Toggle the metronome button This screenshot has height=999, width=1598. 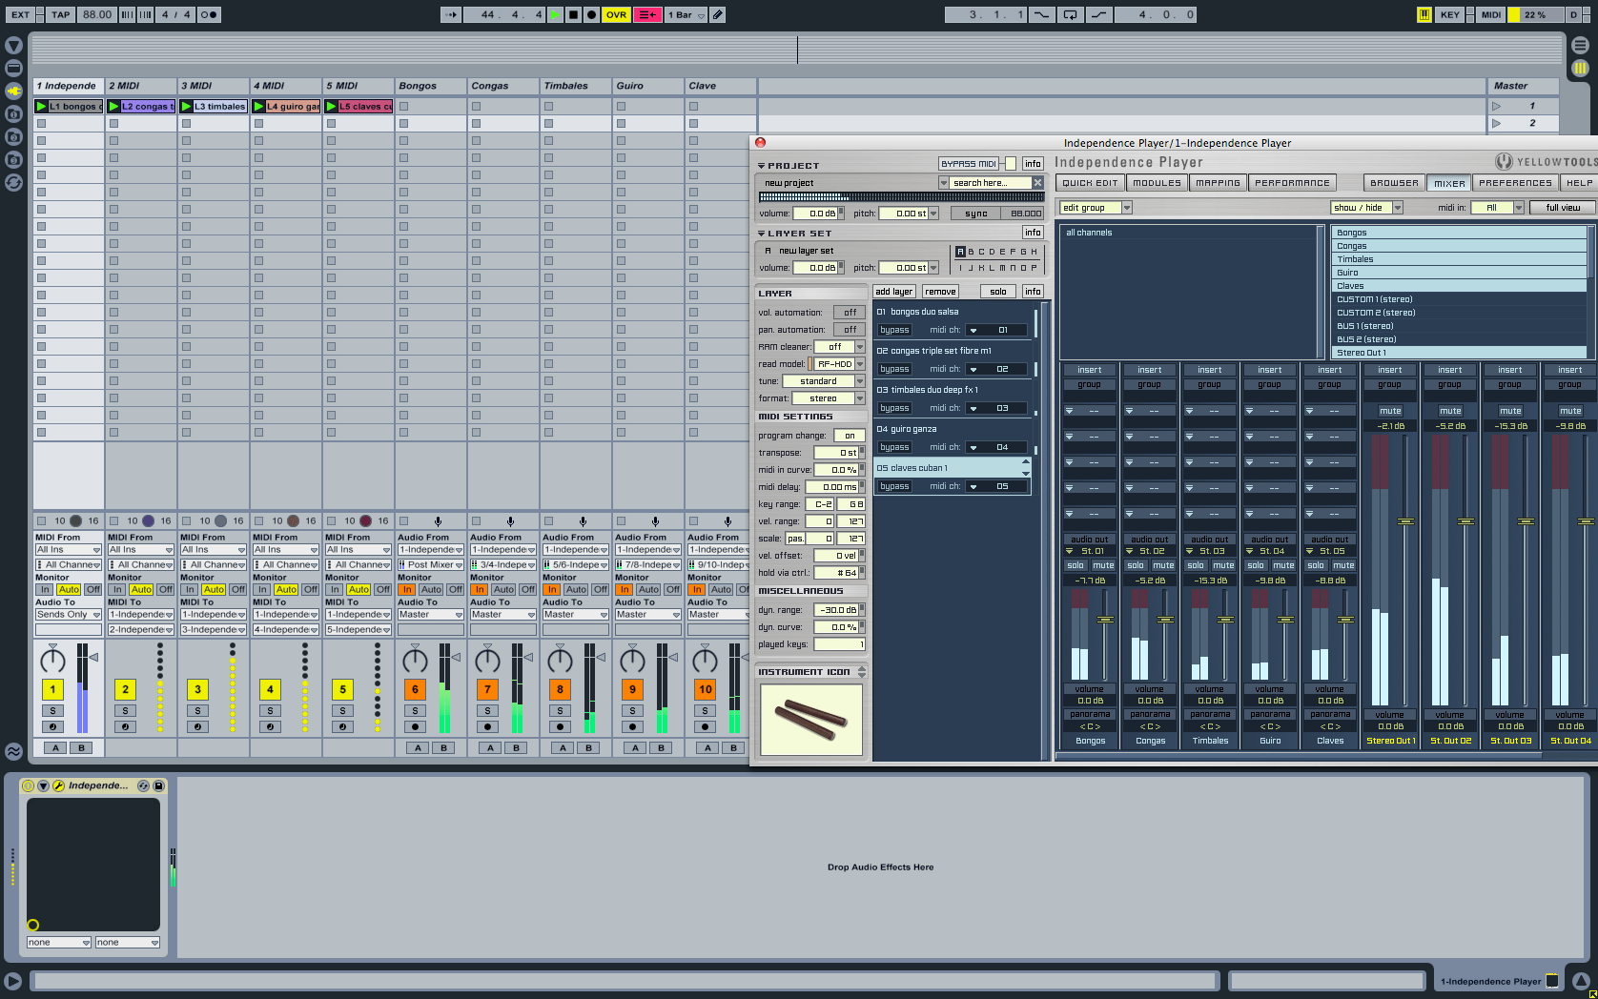209,14
